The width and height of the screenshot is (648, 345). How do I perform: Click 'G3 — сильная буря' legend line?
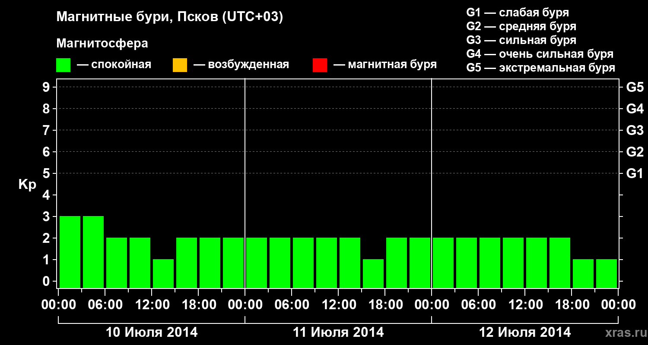click(521, 40)
